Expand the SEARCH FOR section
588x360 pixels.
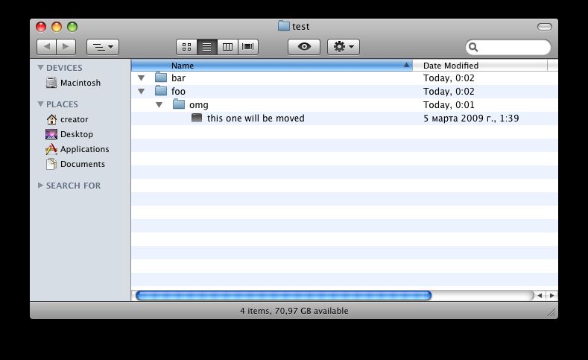[40, 186]
